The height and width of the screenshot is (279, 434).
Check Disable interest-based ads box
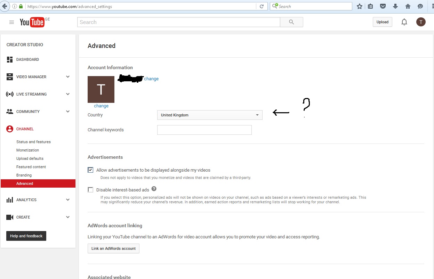[x=90, y=190]
